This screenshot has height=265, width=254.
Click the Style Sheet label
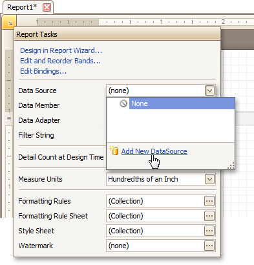36,231
